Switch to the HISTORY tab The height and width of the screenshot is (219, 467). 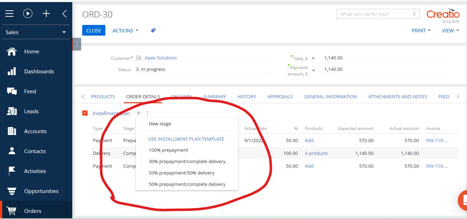coord(247,97)
